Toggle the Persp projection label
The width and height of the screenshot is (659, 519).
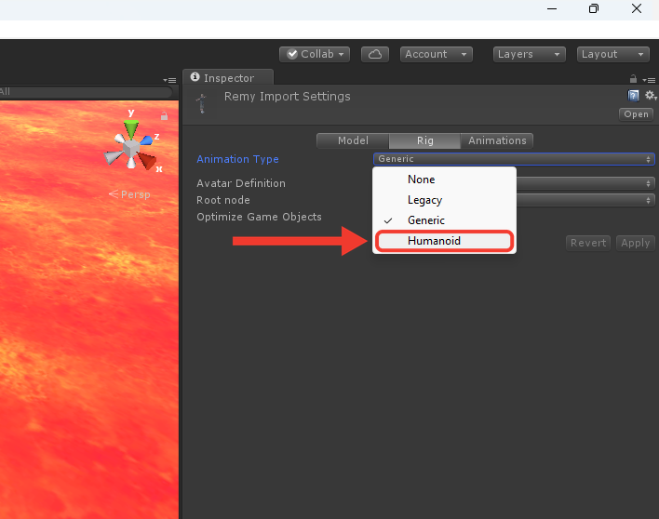coord(129,194)
